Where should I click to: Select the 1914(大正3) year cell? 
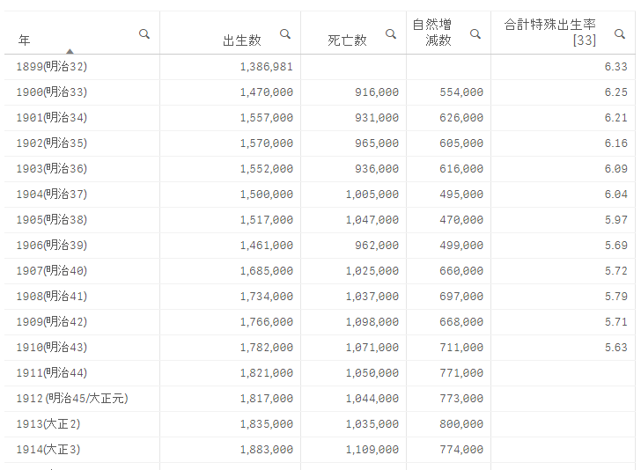[x=48, y=450]
